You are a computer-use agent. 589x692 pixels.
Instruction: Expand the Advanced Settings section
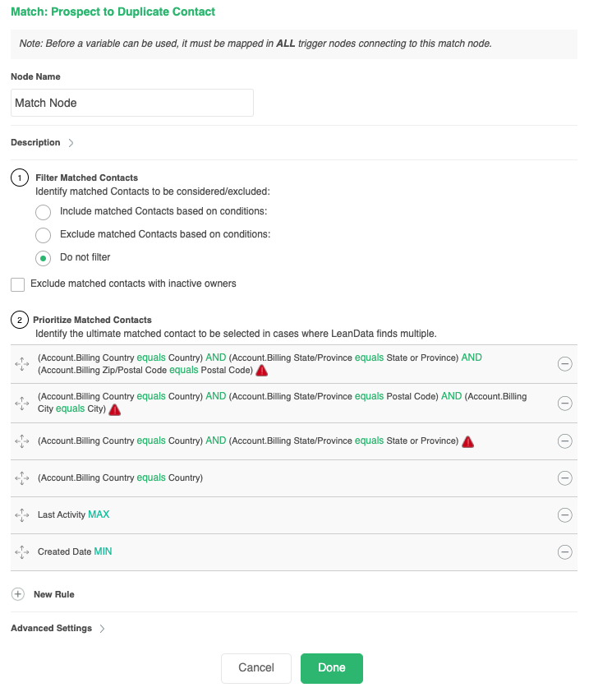click(x=102, y=629)
